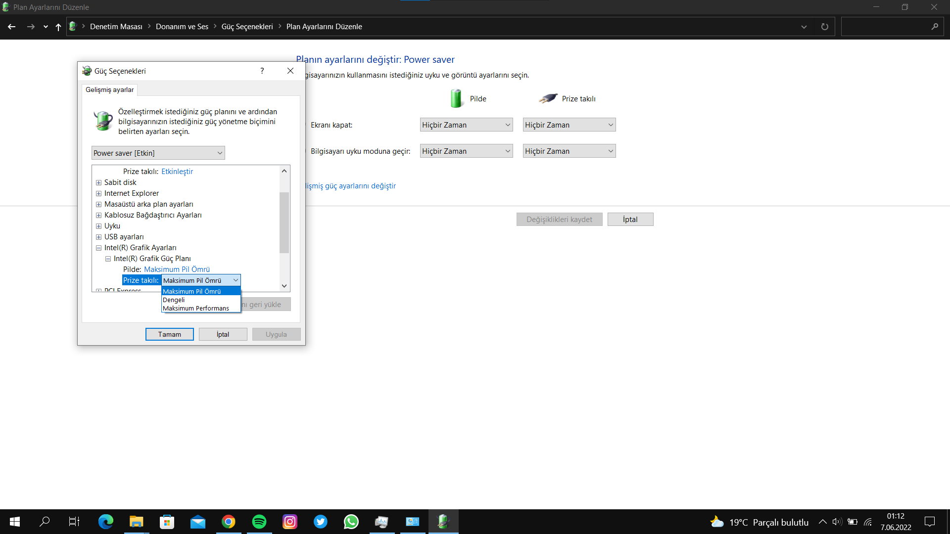Image resolution: width=950 pixels, height=534 pixels.
Task: Open Instagram from the taskbar
Action: (289, 522)
